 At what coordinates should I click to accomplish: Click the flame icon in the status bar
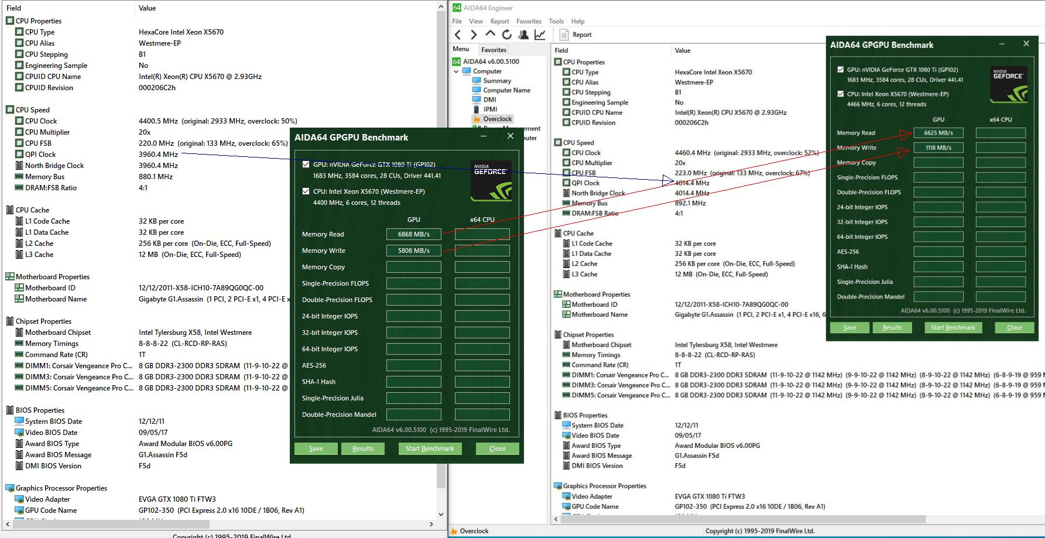453,532
